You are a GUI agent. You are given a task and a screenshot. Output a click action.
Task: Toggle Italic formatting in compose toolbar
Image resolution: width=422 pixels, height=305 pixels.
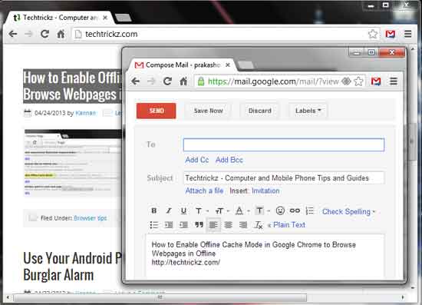(169, 211)
